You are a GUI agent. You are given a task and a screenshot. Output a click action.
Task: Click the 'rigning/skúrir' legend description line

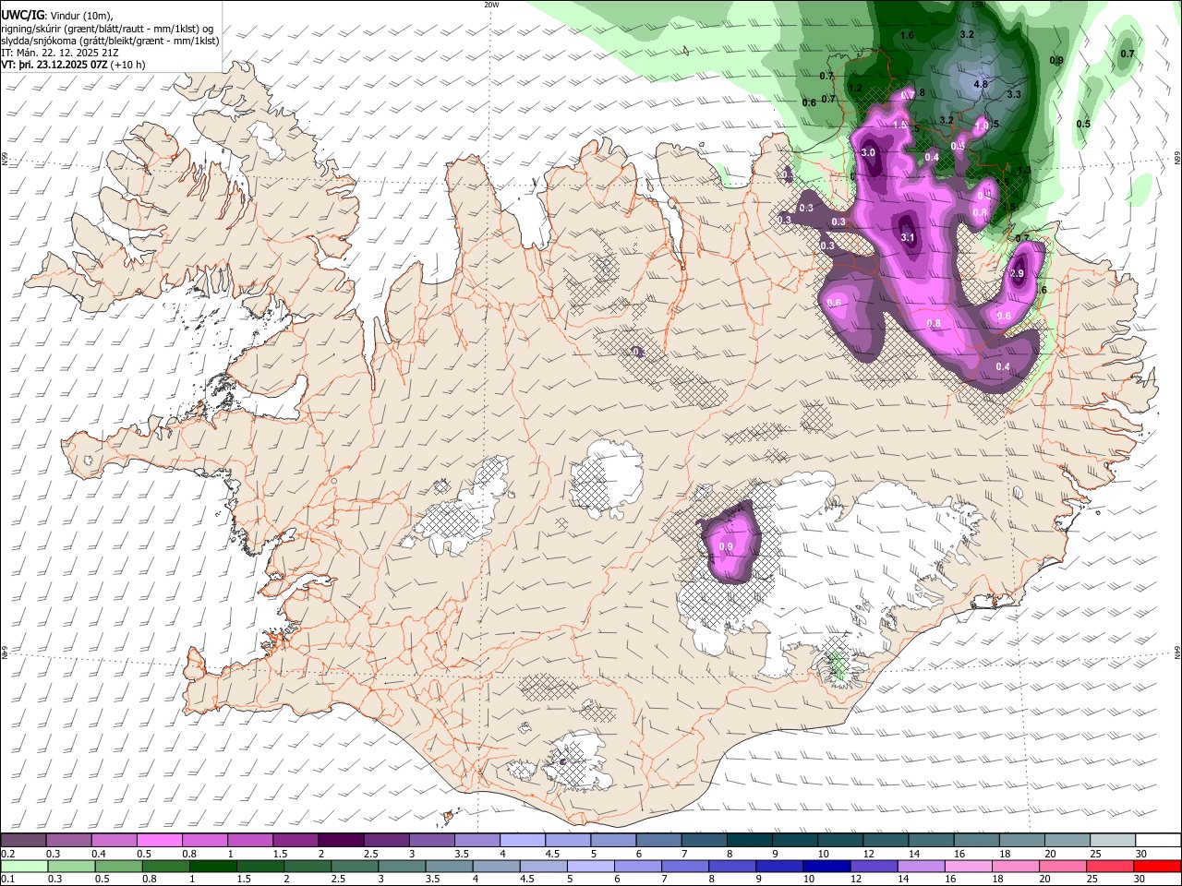108,28
